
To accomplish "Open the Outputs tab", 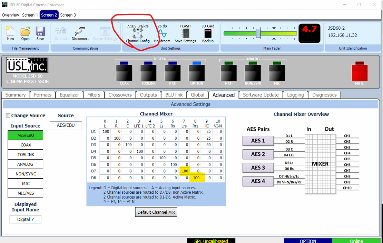I will click(148, 95).
